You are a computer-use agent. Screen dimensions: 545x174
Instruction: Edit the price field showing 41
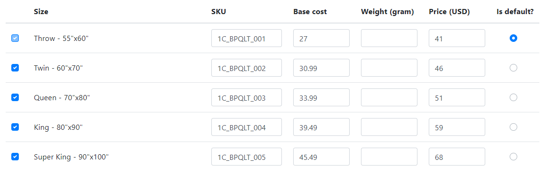pos(457,38)
